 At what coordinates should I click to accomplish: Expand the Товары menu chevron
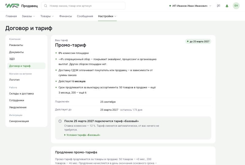tap(53, 16)
